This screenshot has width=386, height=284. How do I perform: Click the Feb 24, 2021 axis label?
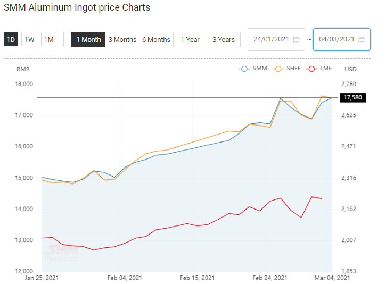[270, 278]
